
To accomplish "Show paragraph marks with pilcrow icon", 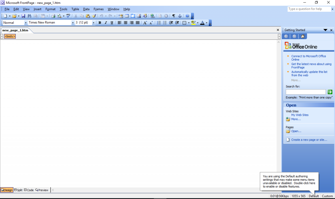I will tap(174, 16).
